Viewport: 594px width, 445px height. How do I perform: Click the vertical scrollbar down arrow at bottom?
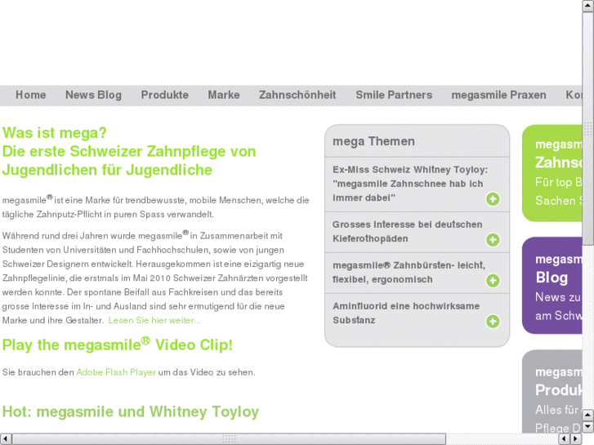pos(588,427)
